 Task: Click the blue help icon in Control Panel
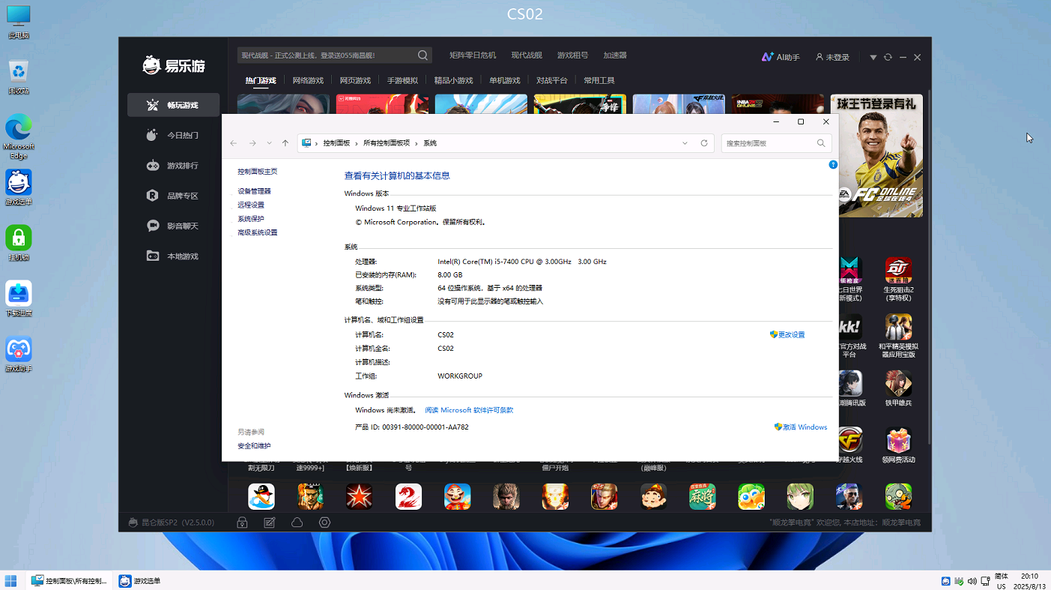coord(833,164)
